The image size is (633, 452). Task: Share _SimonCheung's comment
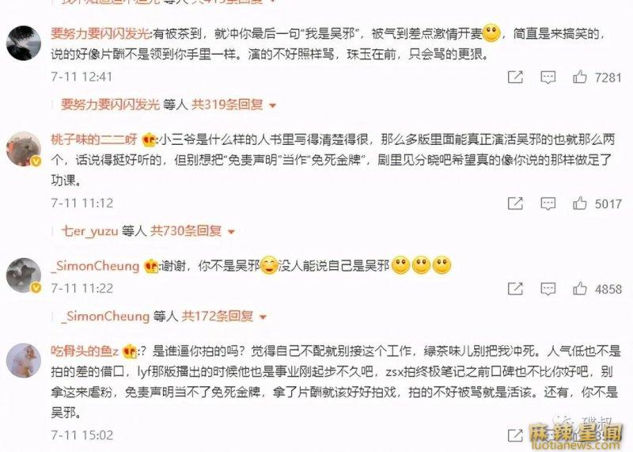515,288
